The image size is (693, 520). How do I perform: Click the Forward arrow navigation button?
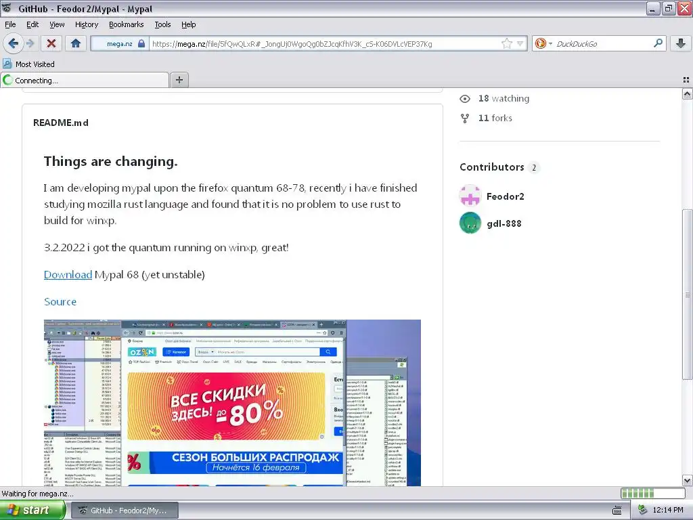[30, 43]
